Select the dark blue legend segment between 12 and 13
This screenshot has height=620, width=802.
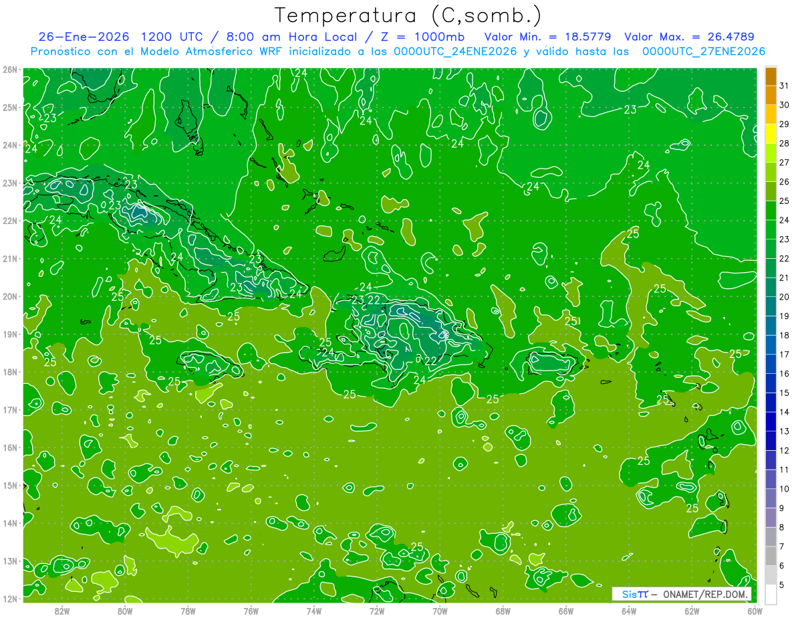click(771, 441)
